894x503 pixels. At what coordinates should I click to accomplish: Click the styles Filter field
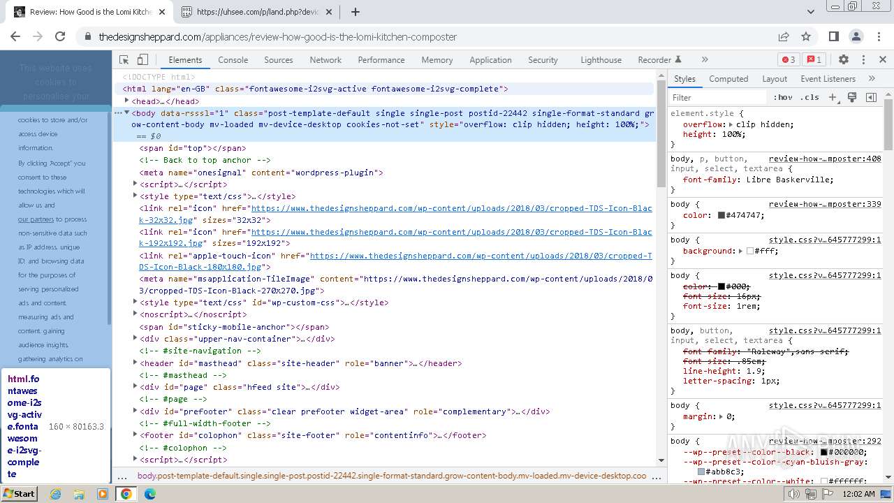click(718, 98)
